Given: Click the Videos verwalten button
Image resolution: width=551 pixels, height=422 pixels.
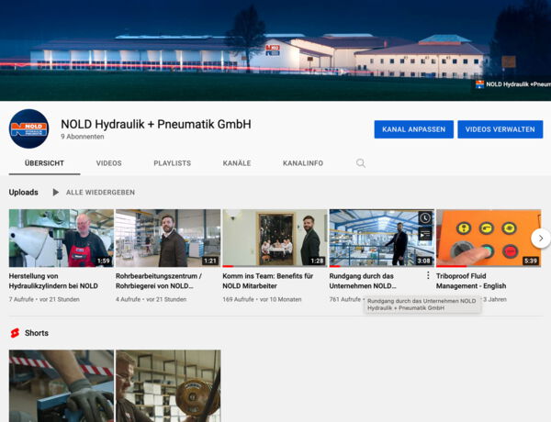Looking at the screenshot, I should [500, 129].
